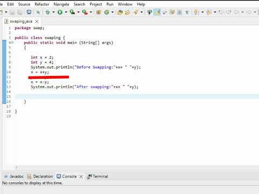Click the Save icon in toolbar

click(x=12, y=12)
